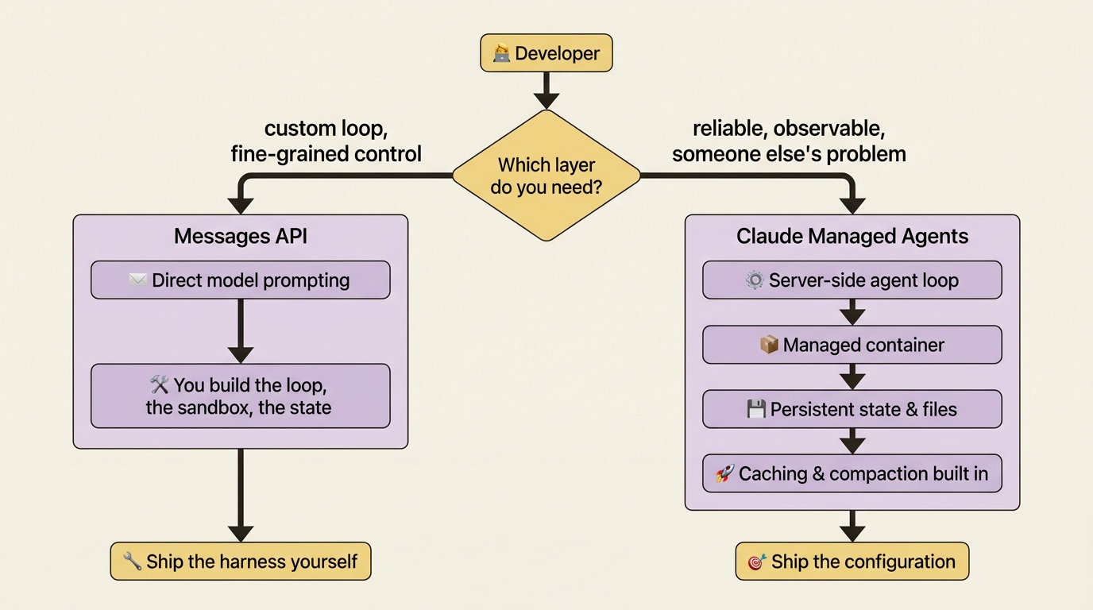This screenshot has width=1093, height=610.
Task: Click the 'Which layer do you need?' decision diamond
Action: coord(546,176)
